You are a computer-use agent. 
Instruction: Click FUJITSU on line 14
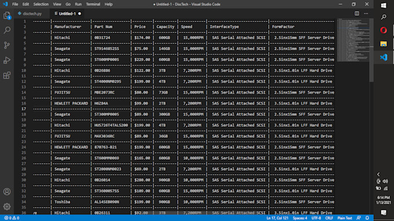[x=63, y=93]
